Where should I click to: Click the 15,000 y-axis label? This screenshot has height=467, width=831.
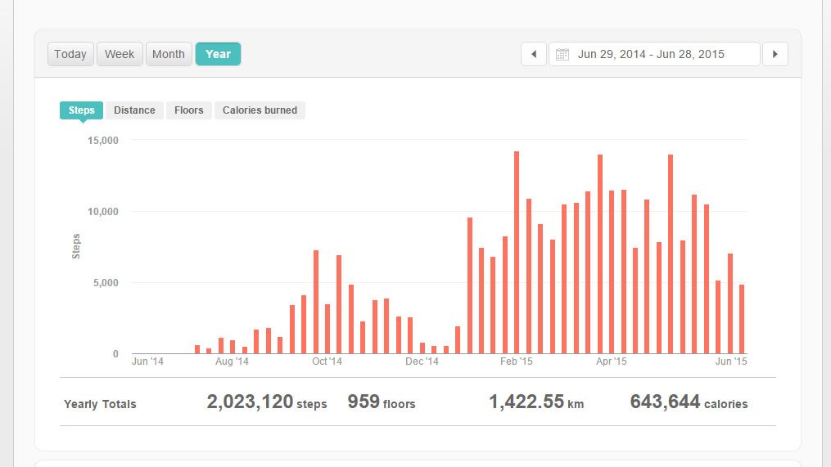click(103, 141)
